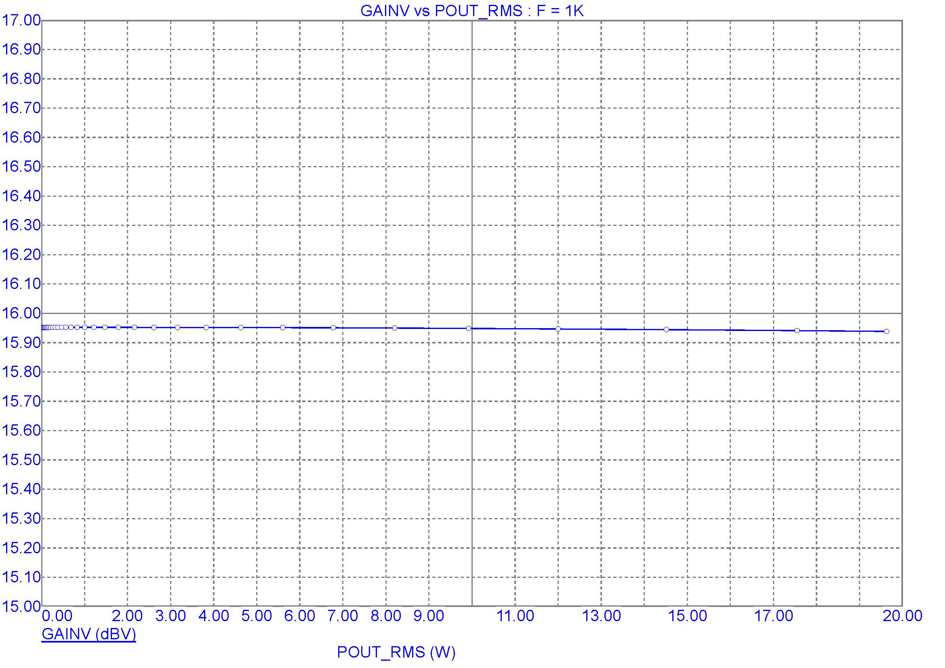Select the data point marker at 12 W
Viewport: 945px width, 668px height.
point(558,329)
